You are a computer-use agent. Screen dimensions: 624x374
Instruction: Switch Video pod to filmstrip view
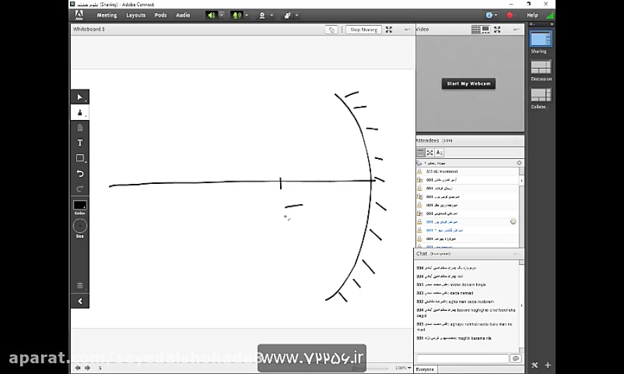coord(485,29)
